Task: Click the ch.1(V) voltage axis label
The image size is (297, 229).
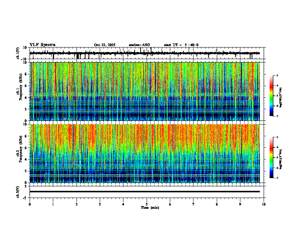Action: pos(18,53)
